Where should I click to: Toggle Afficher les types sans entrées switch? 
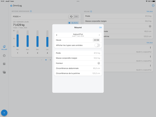97,45
